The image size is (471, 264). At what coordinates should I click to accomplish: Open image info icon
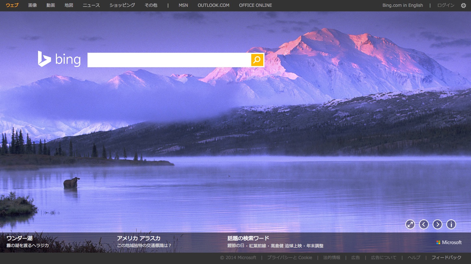tap(451, 224)
